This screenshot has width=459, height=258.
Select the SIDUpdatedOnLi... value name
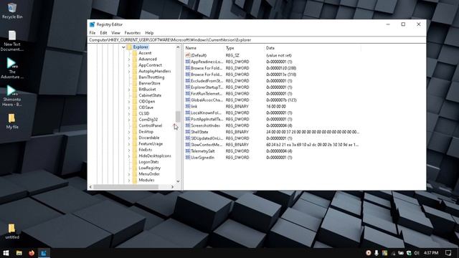207,138
